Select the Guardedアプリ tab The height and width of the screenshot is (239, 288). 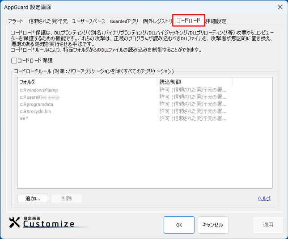click(x=124, y=21)
